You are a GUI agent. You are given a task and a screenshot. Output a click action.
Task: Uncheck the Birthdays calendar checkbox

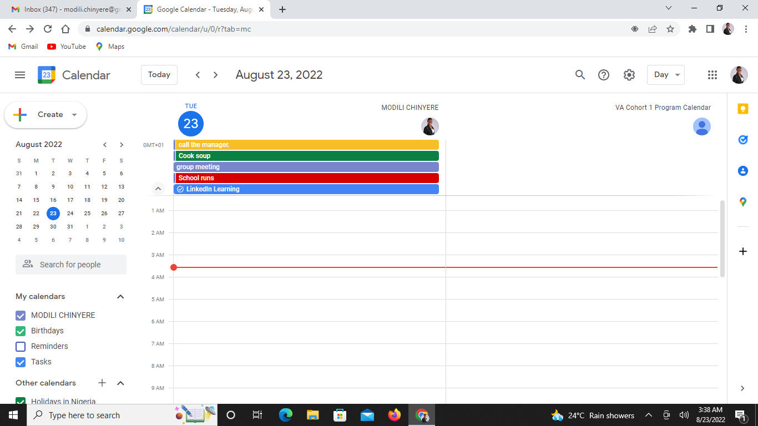tap(21, 331)
